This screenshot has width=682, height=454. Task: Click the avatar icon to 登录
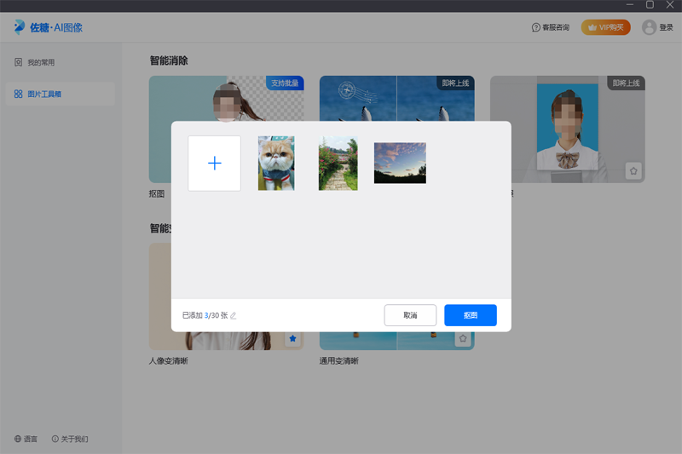click(x=650, y=27)
